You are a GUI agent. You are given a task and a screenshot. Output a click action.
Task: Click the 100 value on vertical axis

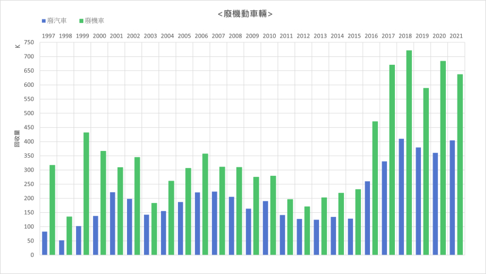[x=29, y=227]
